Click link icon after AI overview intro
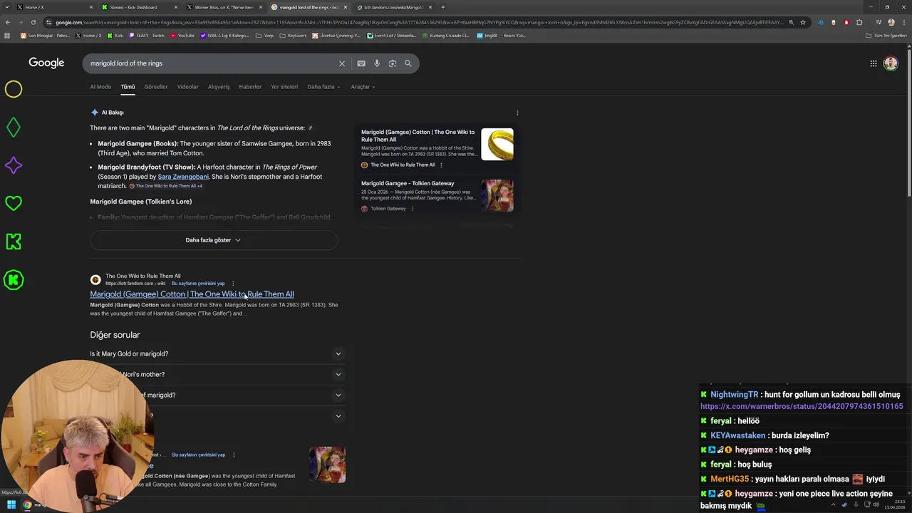 coord(310,128)
